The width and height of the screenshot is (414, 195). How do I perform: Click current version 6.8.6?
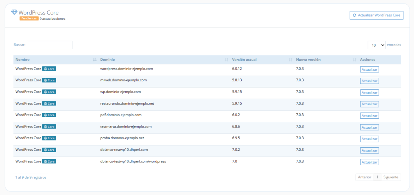(236, 126)
